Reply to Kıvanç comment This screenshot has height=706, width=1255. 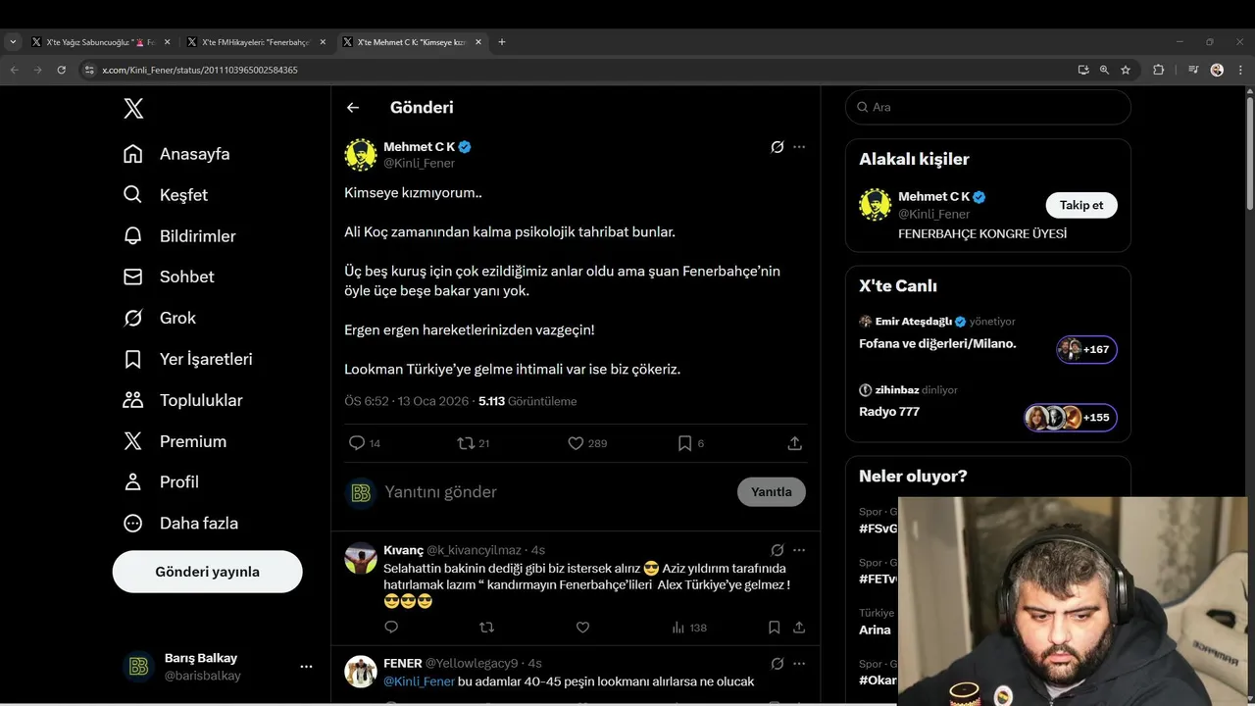(x=391, y=628)
